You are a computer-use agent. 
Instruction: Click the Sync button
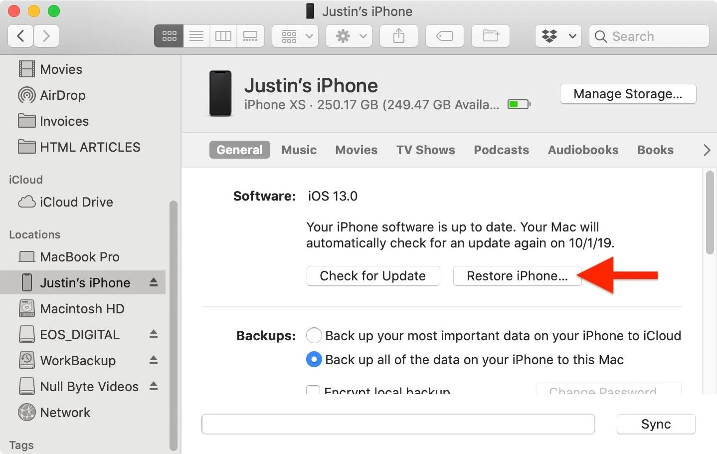pos(656,424)
